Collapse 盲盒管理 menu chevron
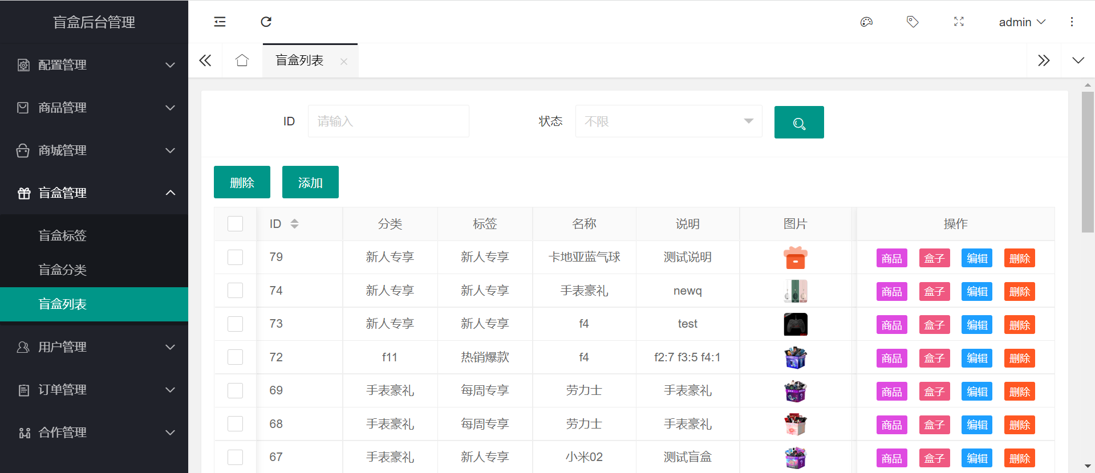 click(170, 193)
